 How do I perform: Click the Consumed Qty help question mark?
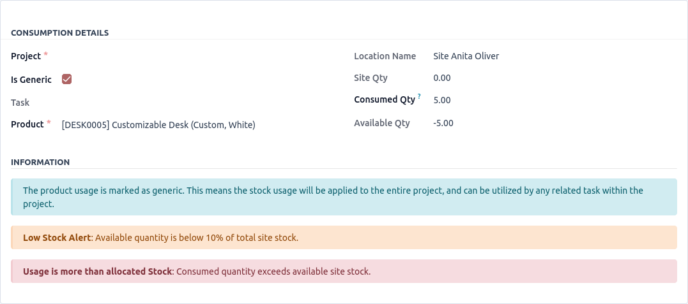[x=420, y=97]
